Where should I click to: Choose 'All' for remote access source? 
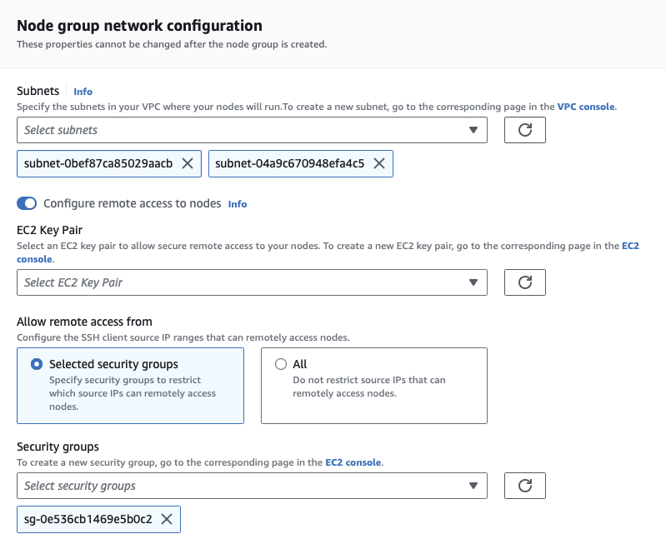tap(280, 364)
